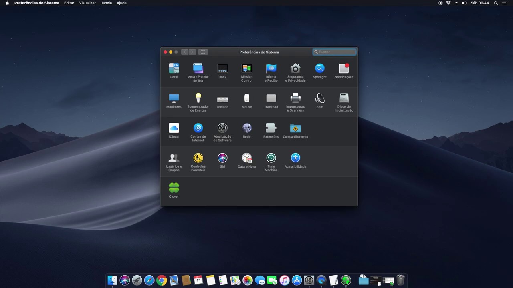Open Mission Control preferences
Viewport: 513px width, 288px height.
click(247, 72)
